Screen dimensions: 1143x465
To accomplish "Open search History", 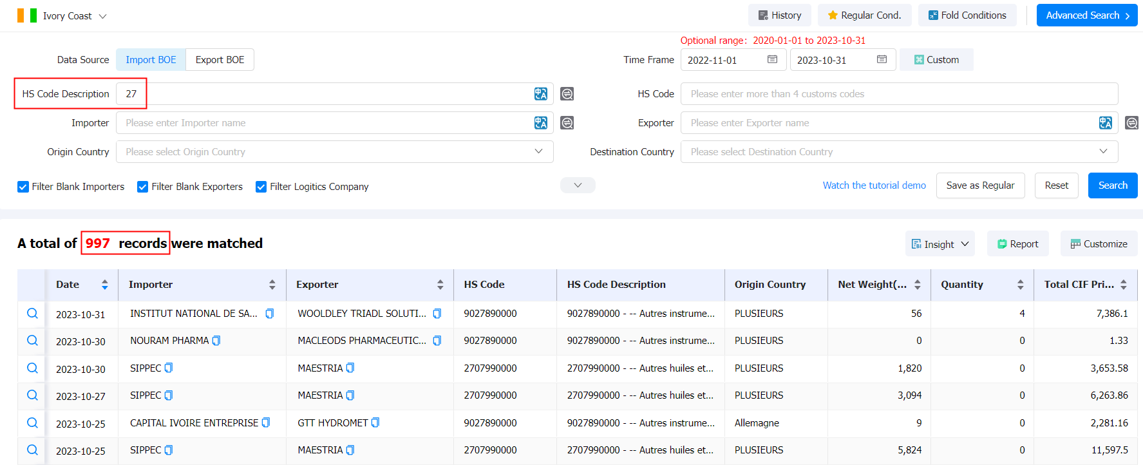I will click(x=779, y=15).
